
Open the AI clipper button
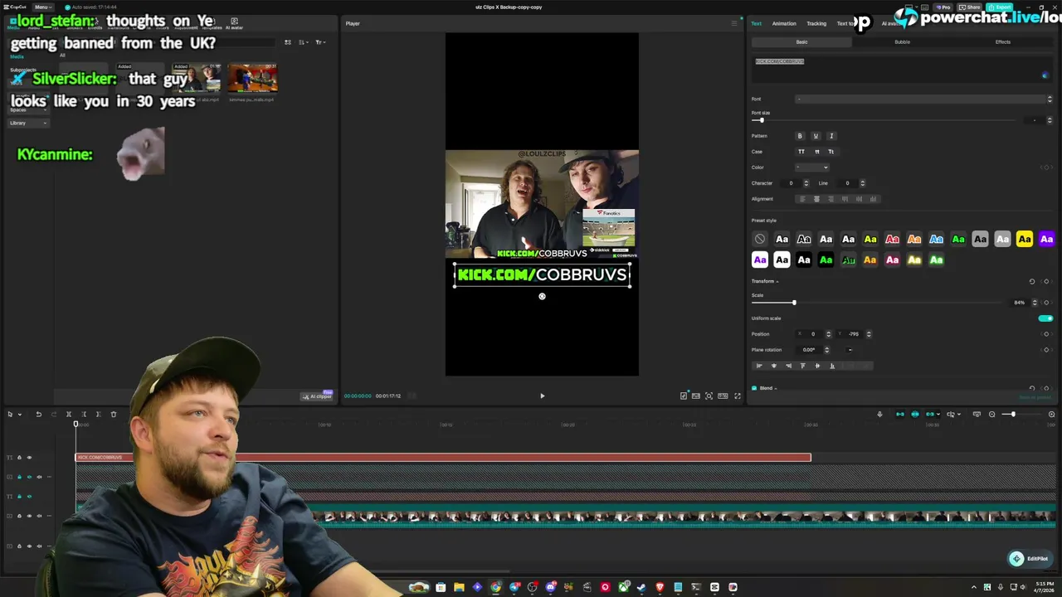pos(317,396)
